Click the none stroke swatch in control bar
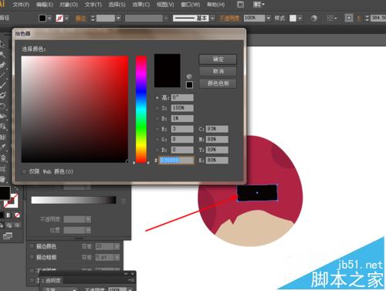The image size is (386, 291). click(x=59, y=18)
